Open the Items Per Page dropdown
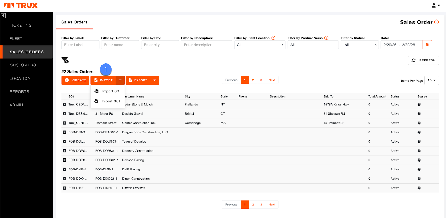 [x=431, y=80]
